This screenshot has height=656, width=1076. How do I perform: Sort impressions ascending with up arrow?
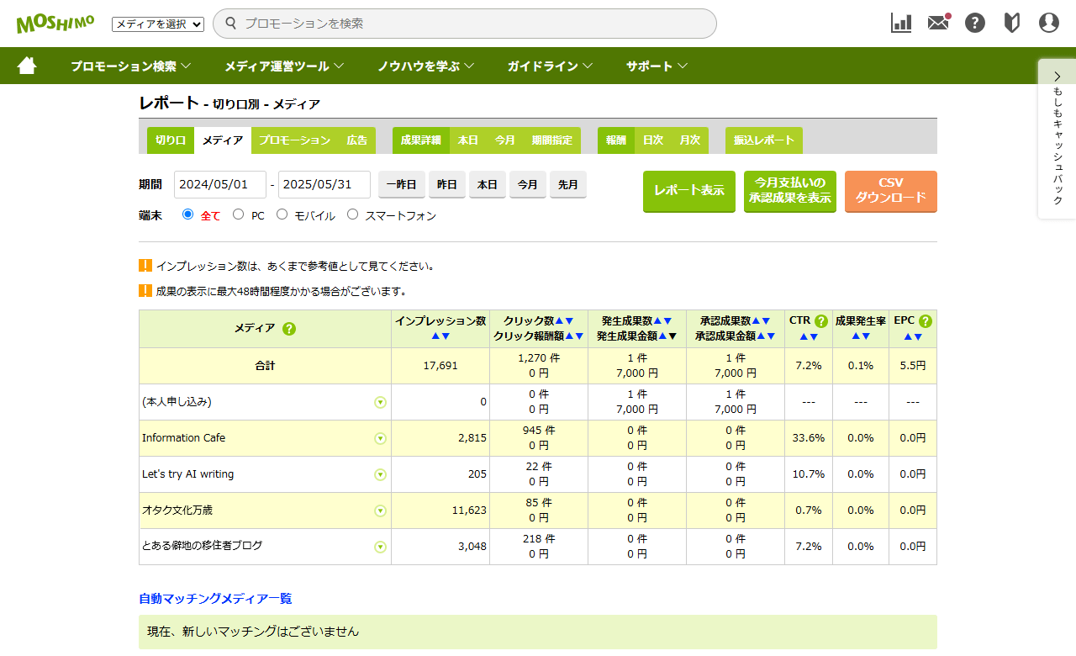coord(435,336)
